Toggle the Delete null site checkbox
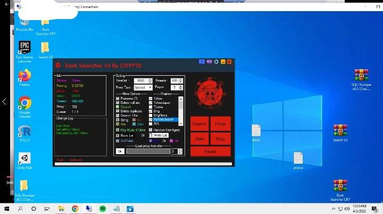This screenshot has height=214, width=383. 118,103
